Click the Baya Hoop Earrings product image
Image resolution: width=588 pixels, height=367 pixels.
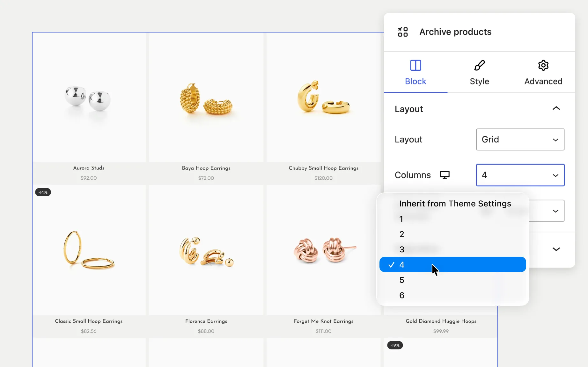(x=206, y=97)
